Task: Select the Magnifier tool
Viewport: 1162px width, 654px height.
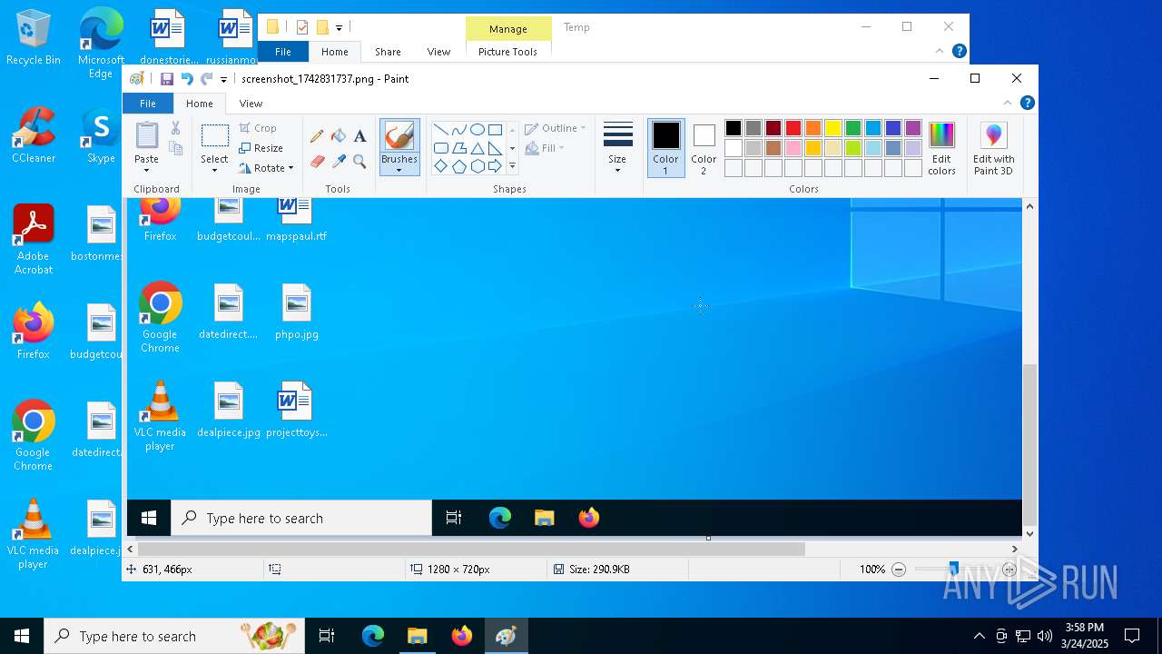Action: tap(359, 162)
